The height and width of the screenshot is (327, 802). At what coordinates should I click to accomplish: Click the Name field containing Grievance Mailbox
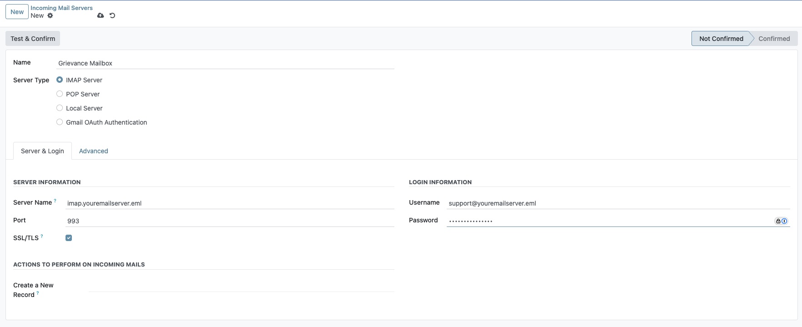225,63
